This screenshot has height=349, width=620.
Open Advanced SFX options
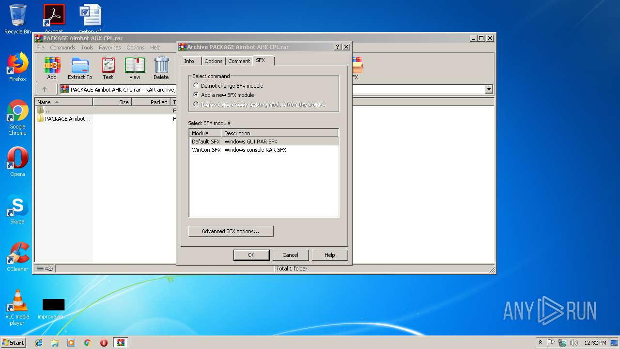(231, 231)
